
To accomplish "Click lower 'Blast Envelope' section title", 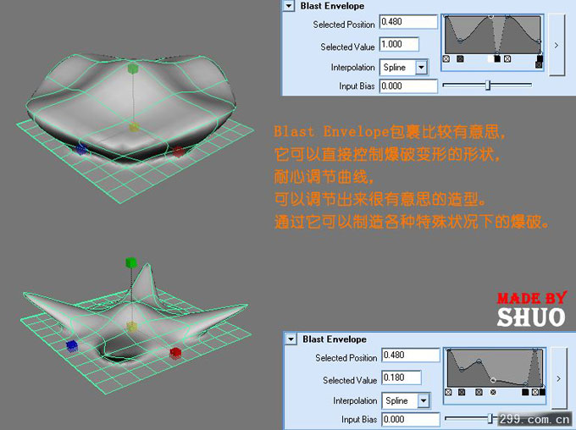I will 335,339.
